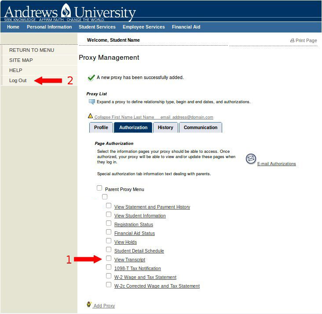
Task: Click the blue info speech-bubble icon
Action: pyautogui.click(x=92, y=101)
